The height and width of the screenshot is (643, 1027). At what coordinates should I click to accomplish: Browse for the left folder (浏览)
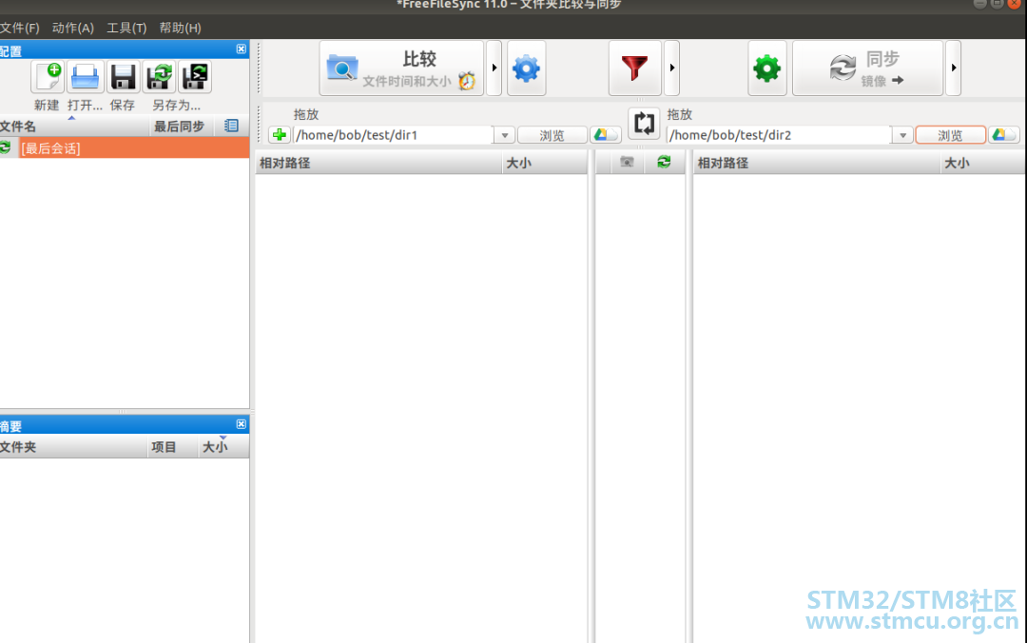pyautogui.click(x=552, y=135)
